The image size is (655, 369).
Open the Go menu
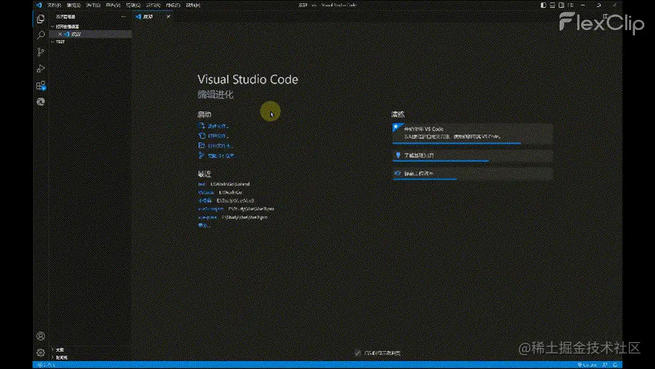133,5
